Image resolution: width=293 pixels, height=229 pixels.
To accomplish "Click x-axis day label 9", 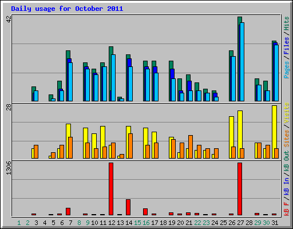I will (88, 223).
